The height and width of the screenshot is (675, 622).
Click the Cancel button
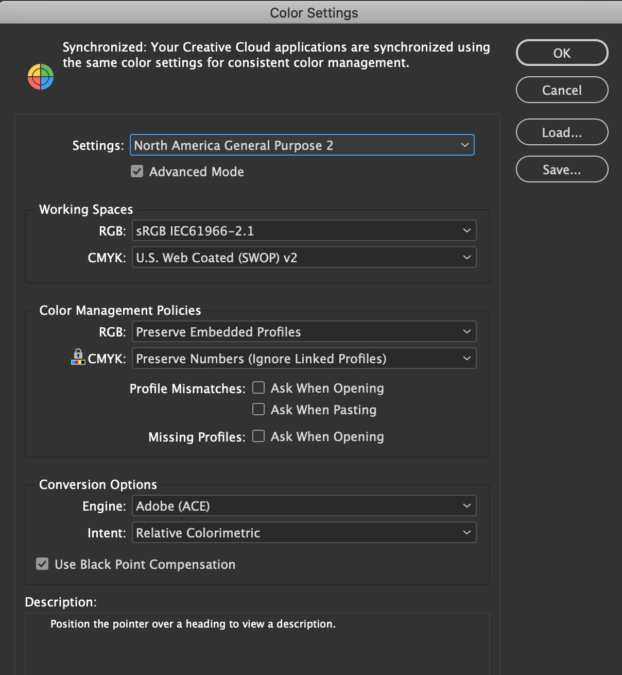pos(562,90)
